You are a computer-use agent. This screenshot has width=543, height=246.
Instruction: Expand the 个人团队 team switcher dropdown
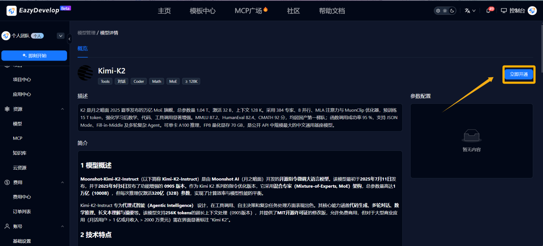pyautogui.click(x=61, y=36)
